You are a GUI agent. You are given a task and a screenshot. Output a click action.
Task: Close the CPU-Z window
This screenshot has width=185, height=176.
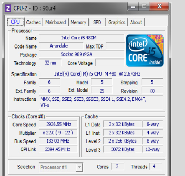tap(159, 7)
